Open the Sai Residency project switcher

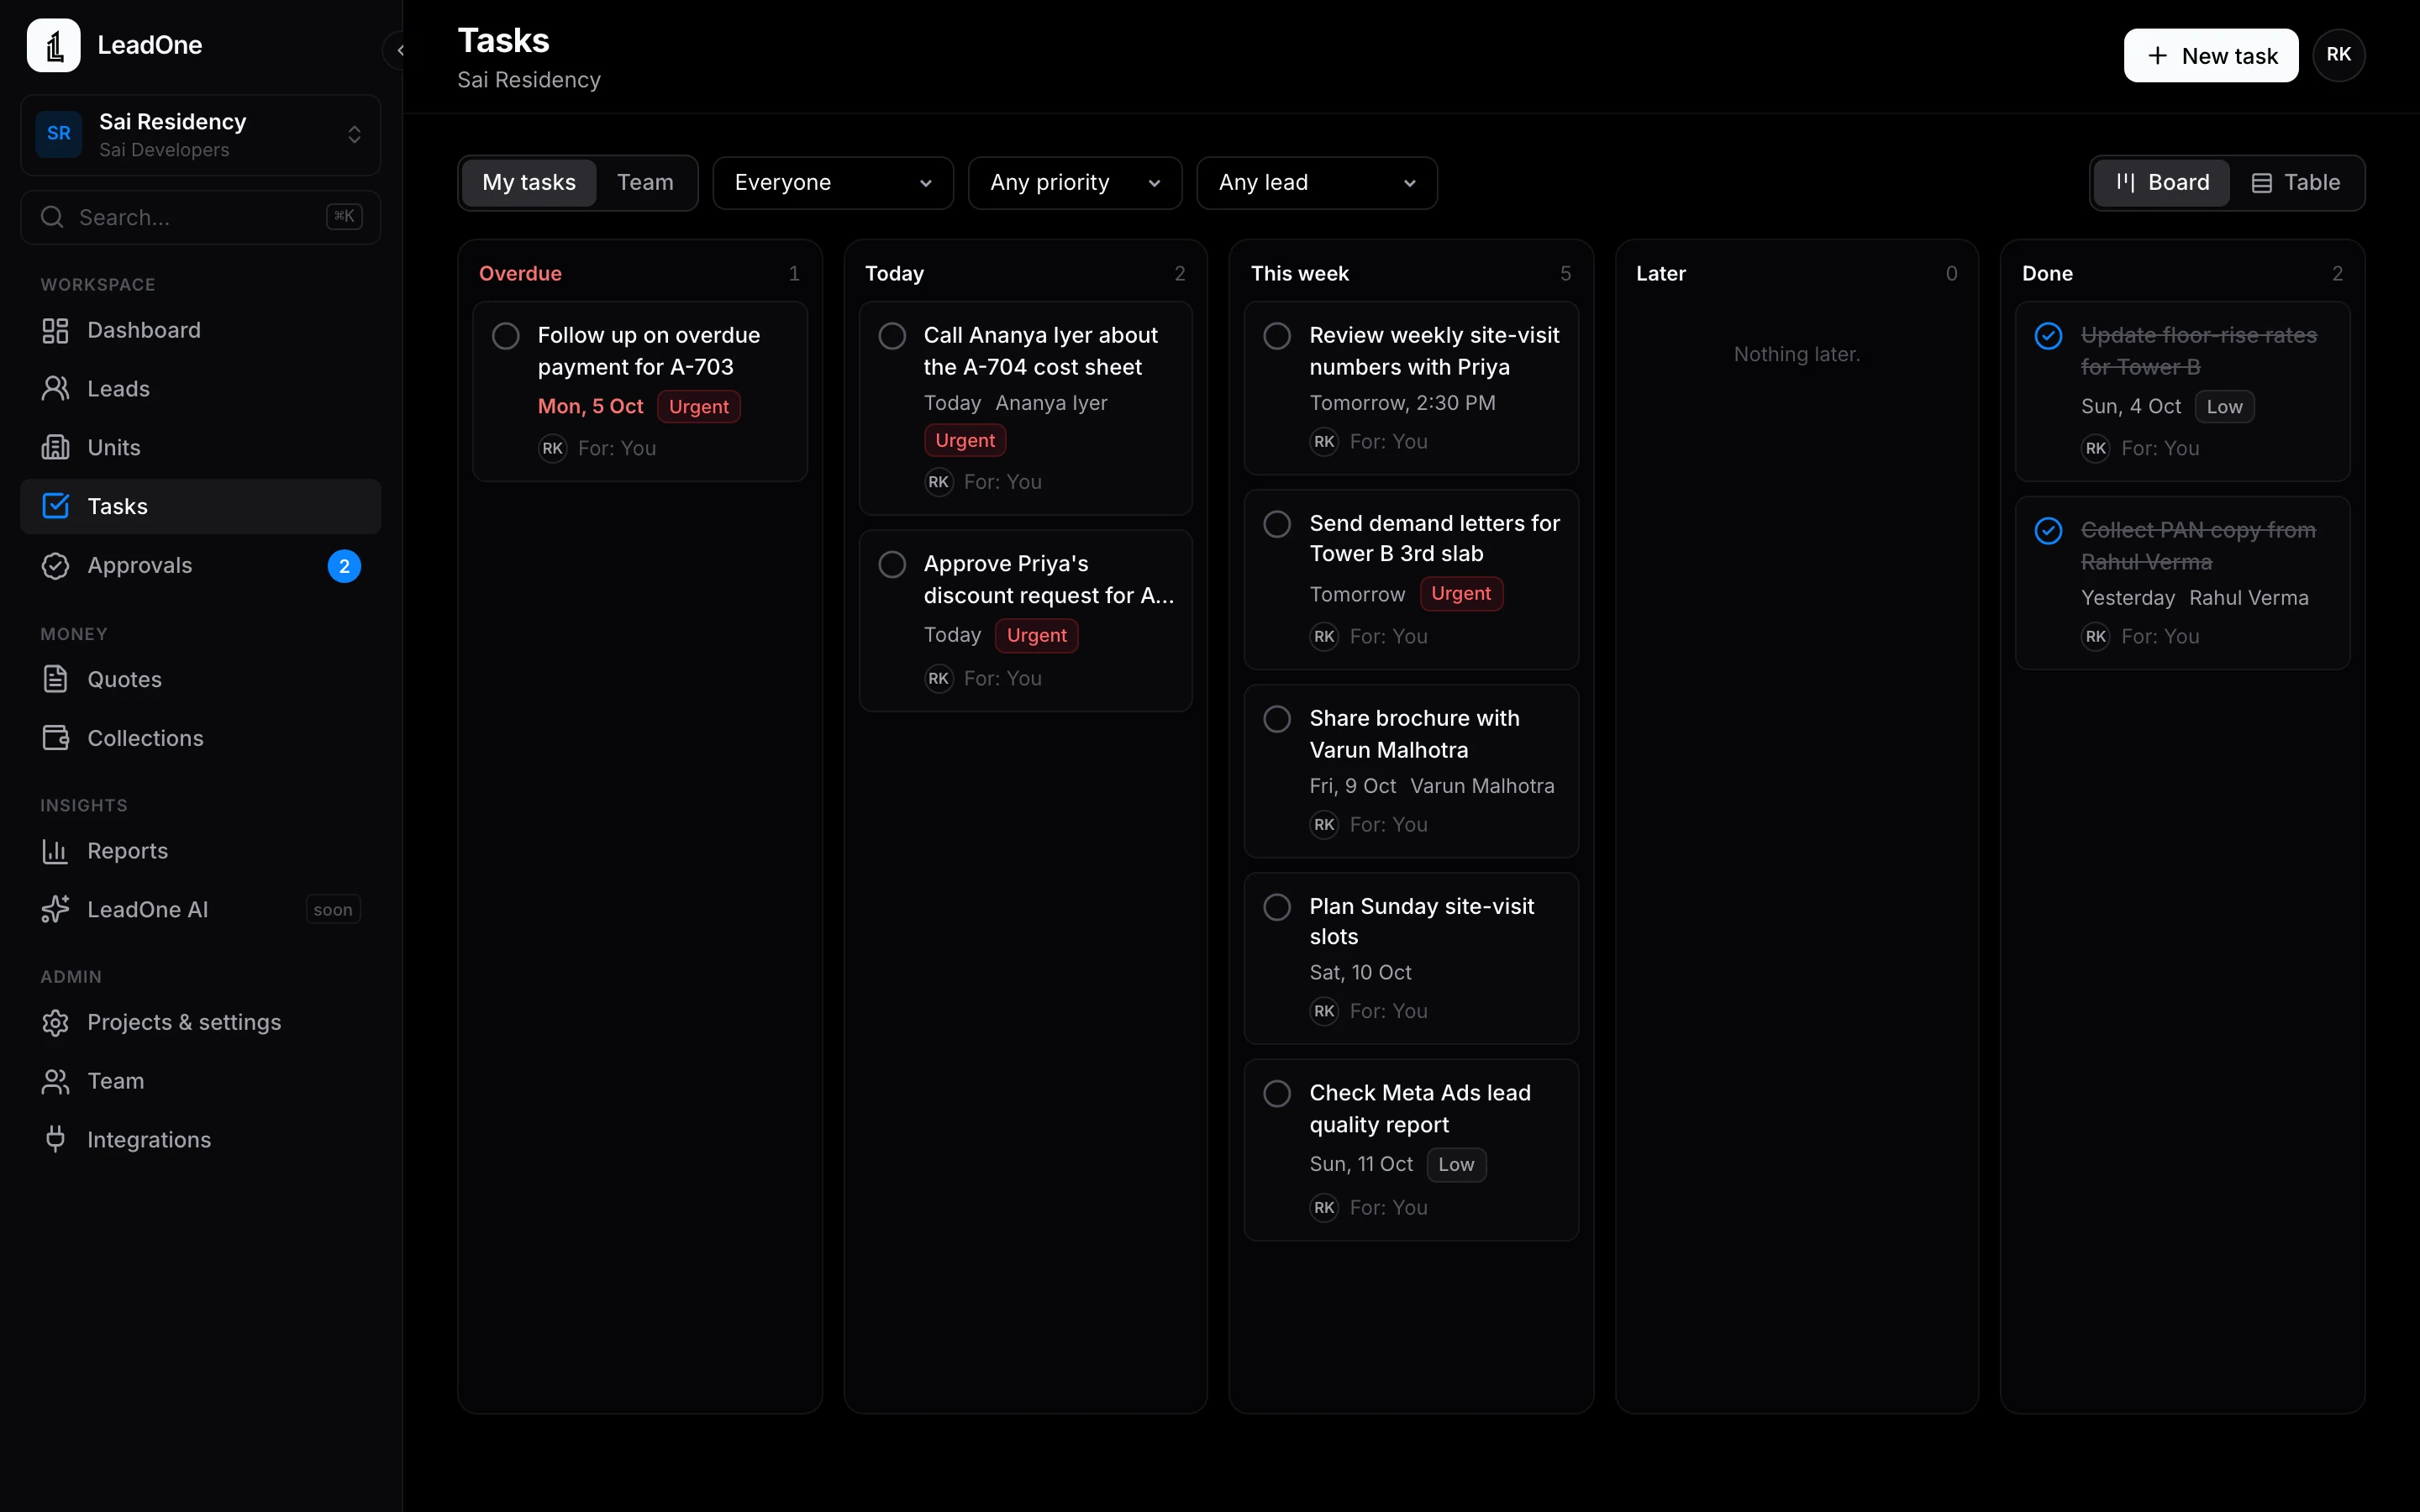tap(200, 135)
